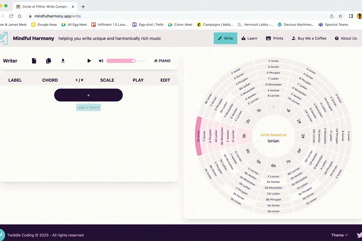Open the PIANO instrument selector
The height and width of the screenshot is (241, 362).
[162, 61]
